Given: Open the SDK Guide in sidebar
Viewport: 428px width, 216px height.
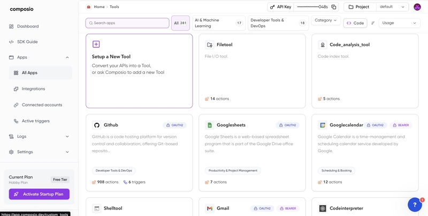Looking at the screenshot, I should coord(27,42).
